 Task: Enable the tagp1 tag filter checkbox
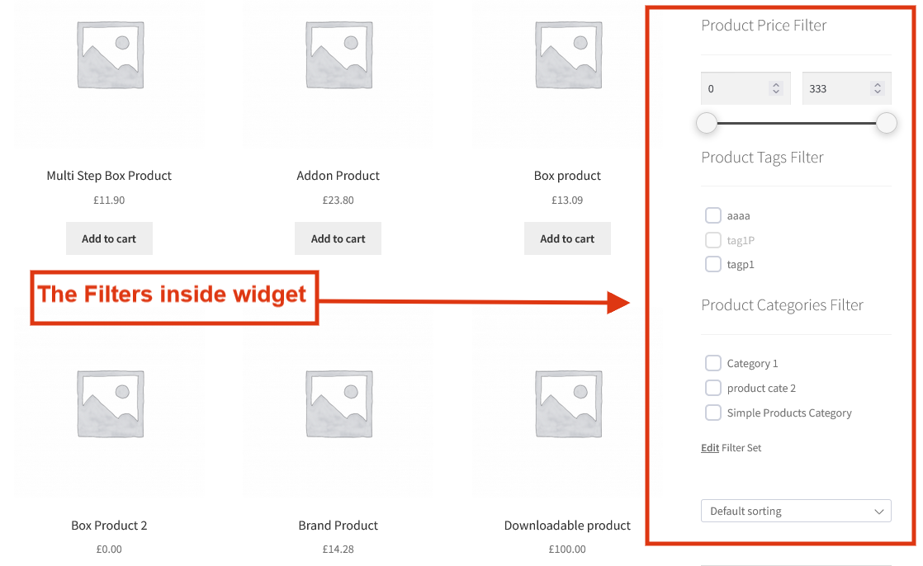[713, 265]
